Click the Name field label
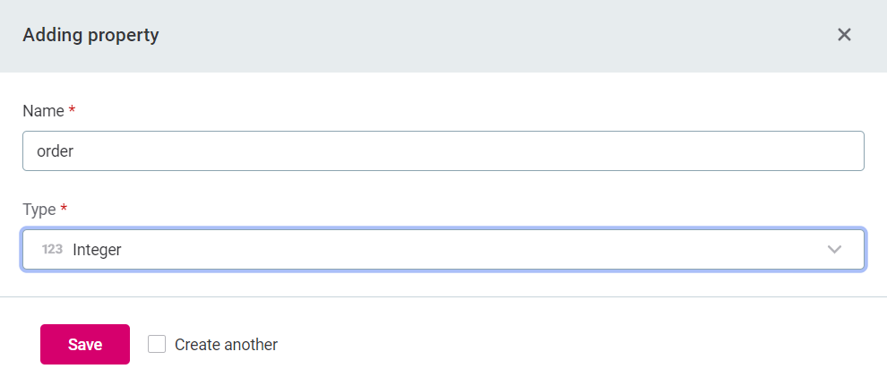Image resolution: width=887 pixels, height=386 pixels. pyautogui.click(x=43, y=111)
